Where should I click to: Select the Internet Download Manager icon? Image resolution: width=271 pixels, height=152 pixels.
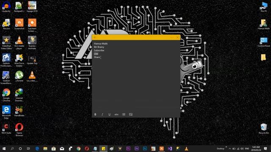point(19,95)
